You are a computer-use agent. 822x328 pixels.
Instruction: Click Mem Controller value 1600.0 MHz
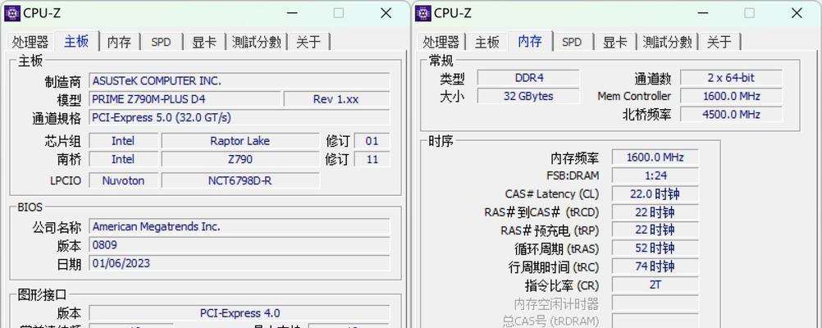731,97
